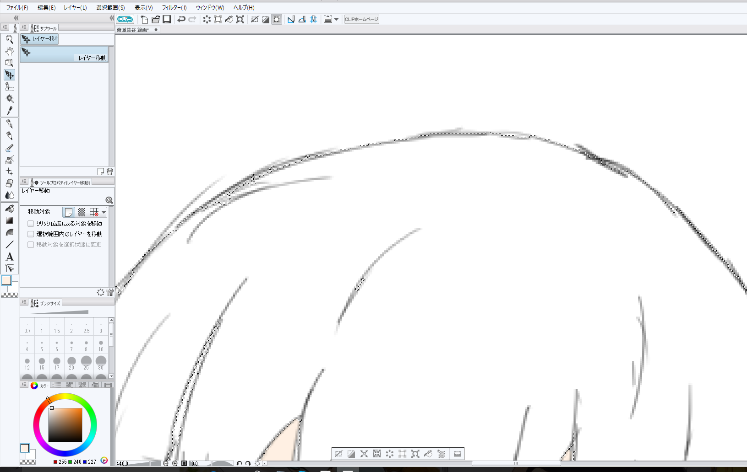747x472 pixels.
Task: Choose brush size 10 preset
Action: pos(101,345)
